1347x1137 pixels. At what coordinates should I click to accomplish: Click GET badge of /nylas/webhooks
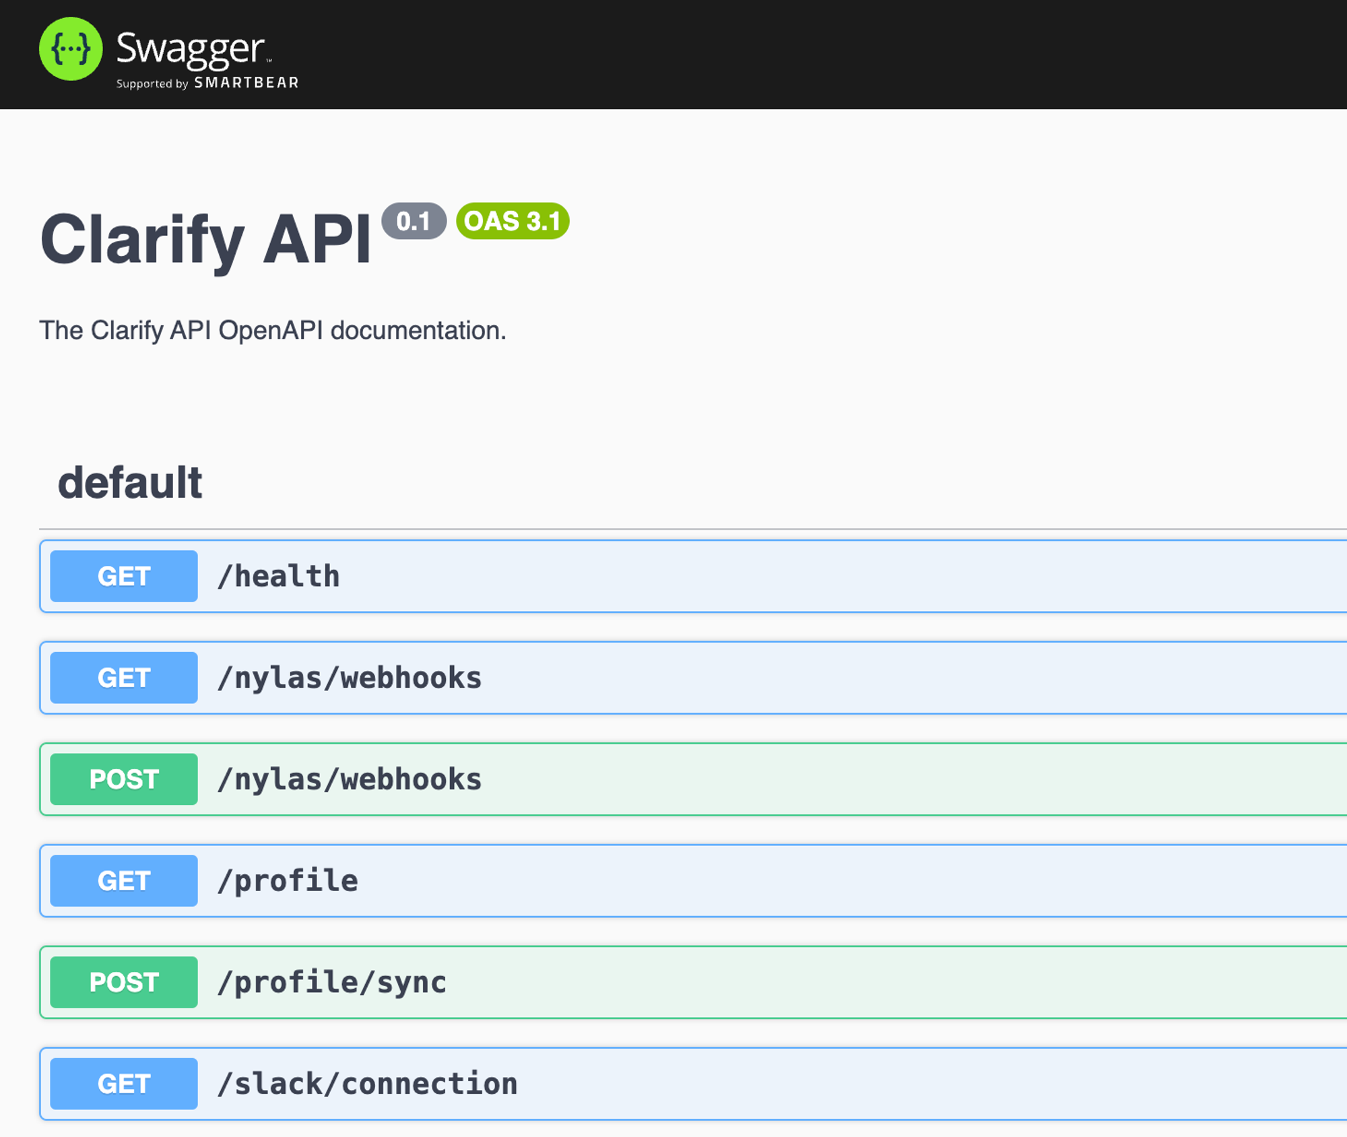pos(124,678)
